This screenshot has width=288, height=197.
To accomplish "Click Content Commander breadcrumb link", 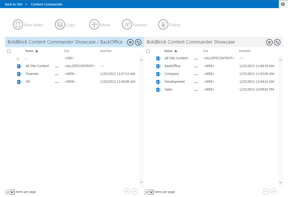I will [x=47, y=4].
